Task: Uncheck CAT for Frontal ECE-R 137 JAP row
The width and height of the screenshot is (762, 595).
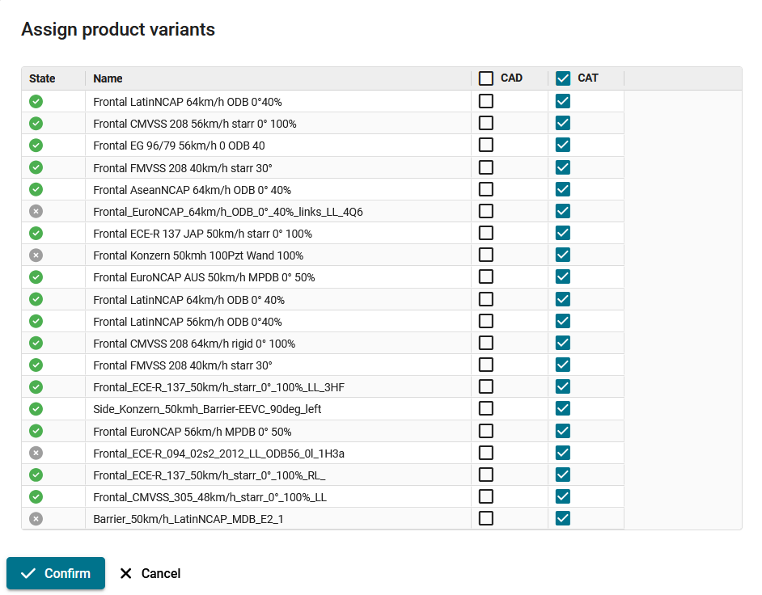Action: tap(563, 233)
